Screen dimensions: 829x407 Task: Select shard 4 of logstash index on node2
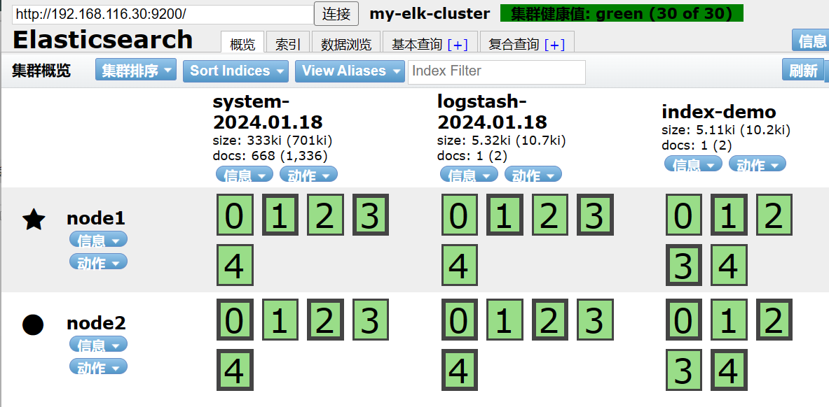(460, 370)
